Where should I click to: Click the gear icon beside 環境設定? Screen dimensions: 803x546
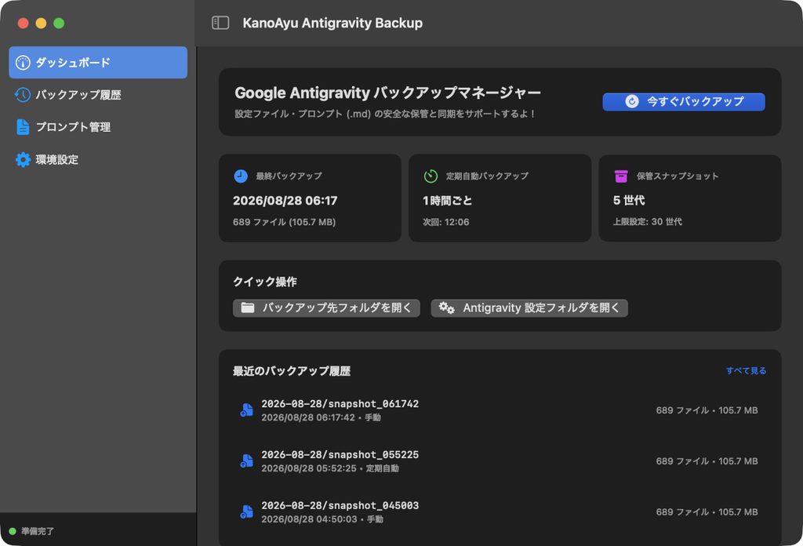23,160
